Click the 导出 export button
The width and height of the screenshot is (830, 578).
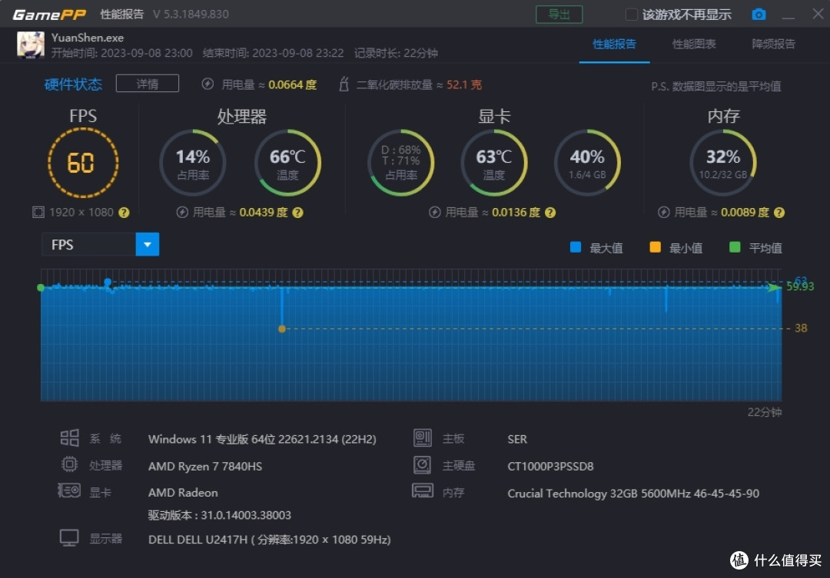click(559, 15)
